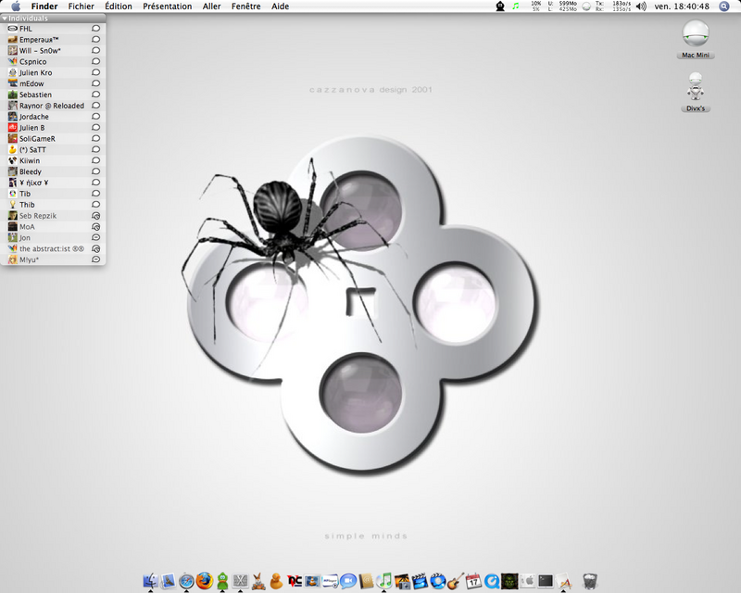
Task: Select contact Bleedy
Action: [54, 171]
